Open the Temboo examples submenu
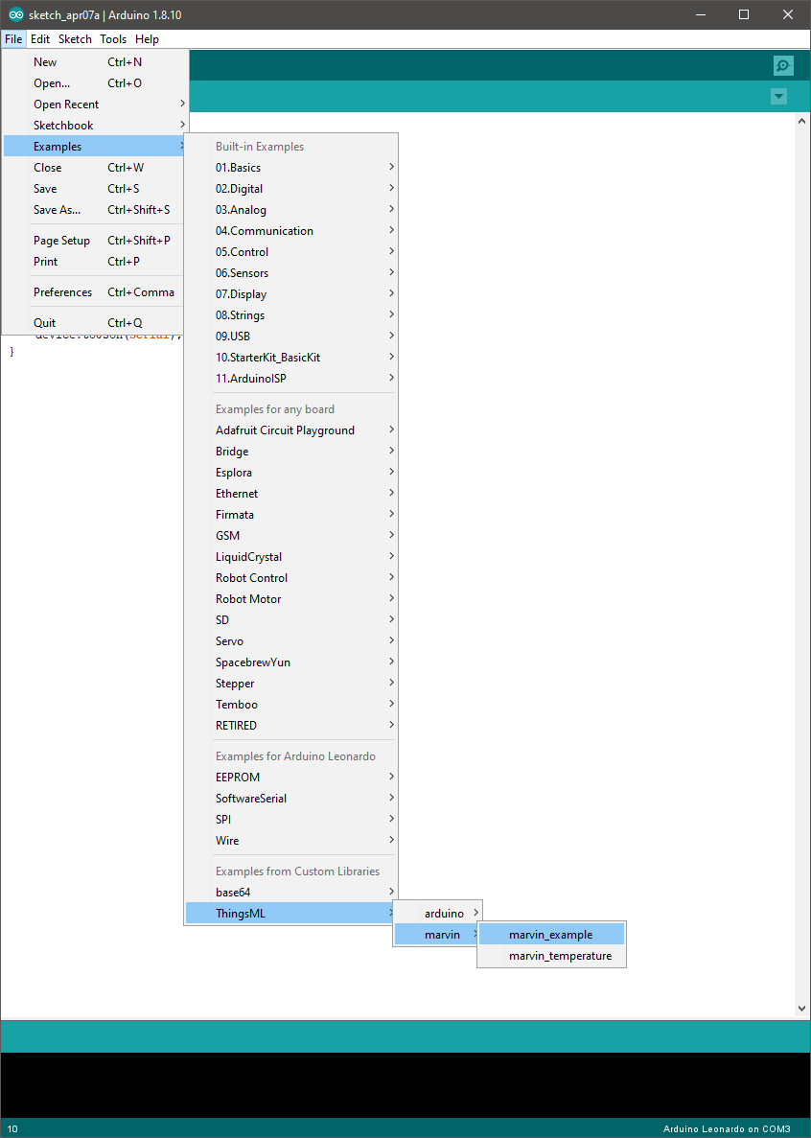The height and width of the screenshot is (1138, 811). pyautogui.click(x=290, y=704)
